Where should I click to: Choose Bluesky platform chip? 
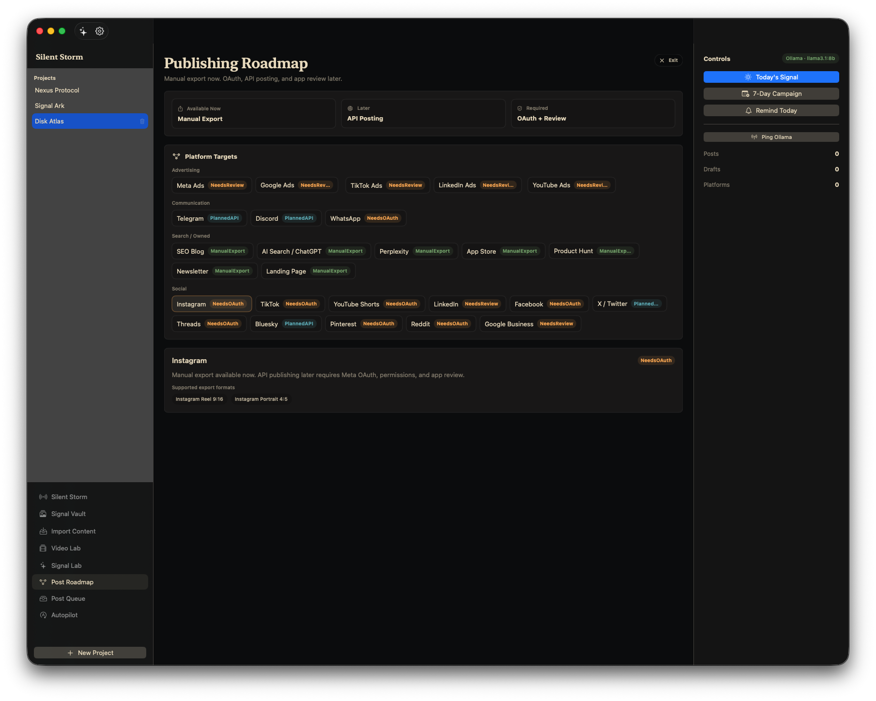click(x=286, y=324)
